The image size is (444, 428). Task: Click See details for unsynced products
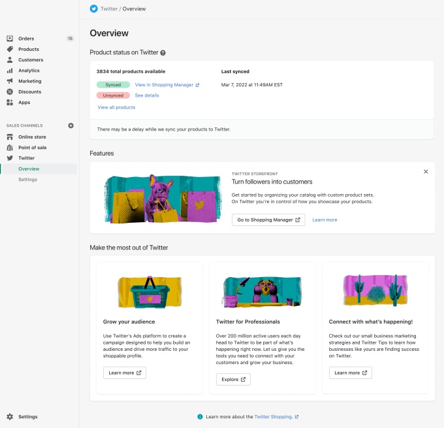pyautogui.click(x=147, y=95)
